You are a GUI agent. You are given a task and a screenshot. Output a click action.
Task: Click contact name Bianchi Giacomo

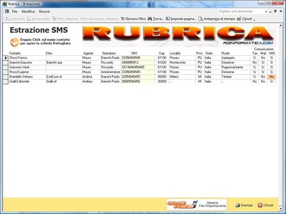point(21,62)
